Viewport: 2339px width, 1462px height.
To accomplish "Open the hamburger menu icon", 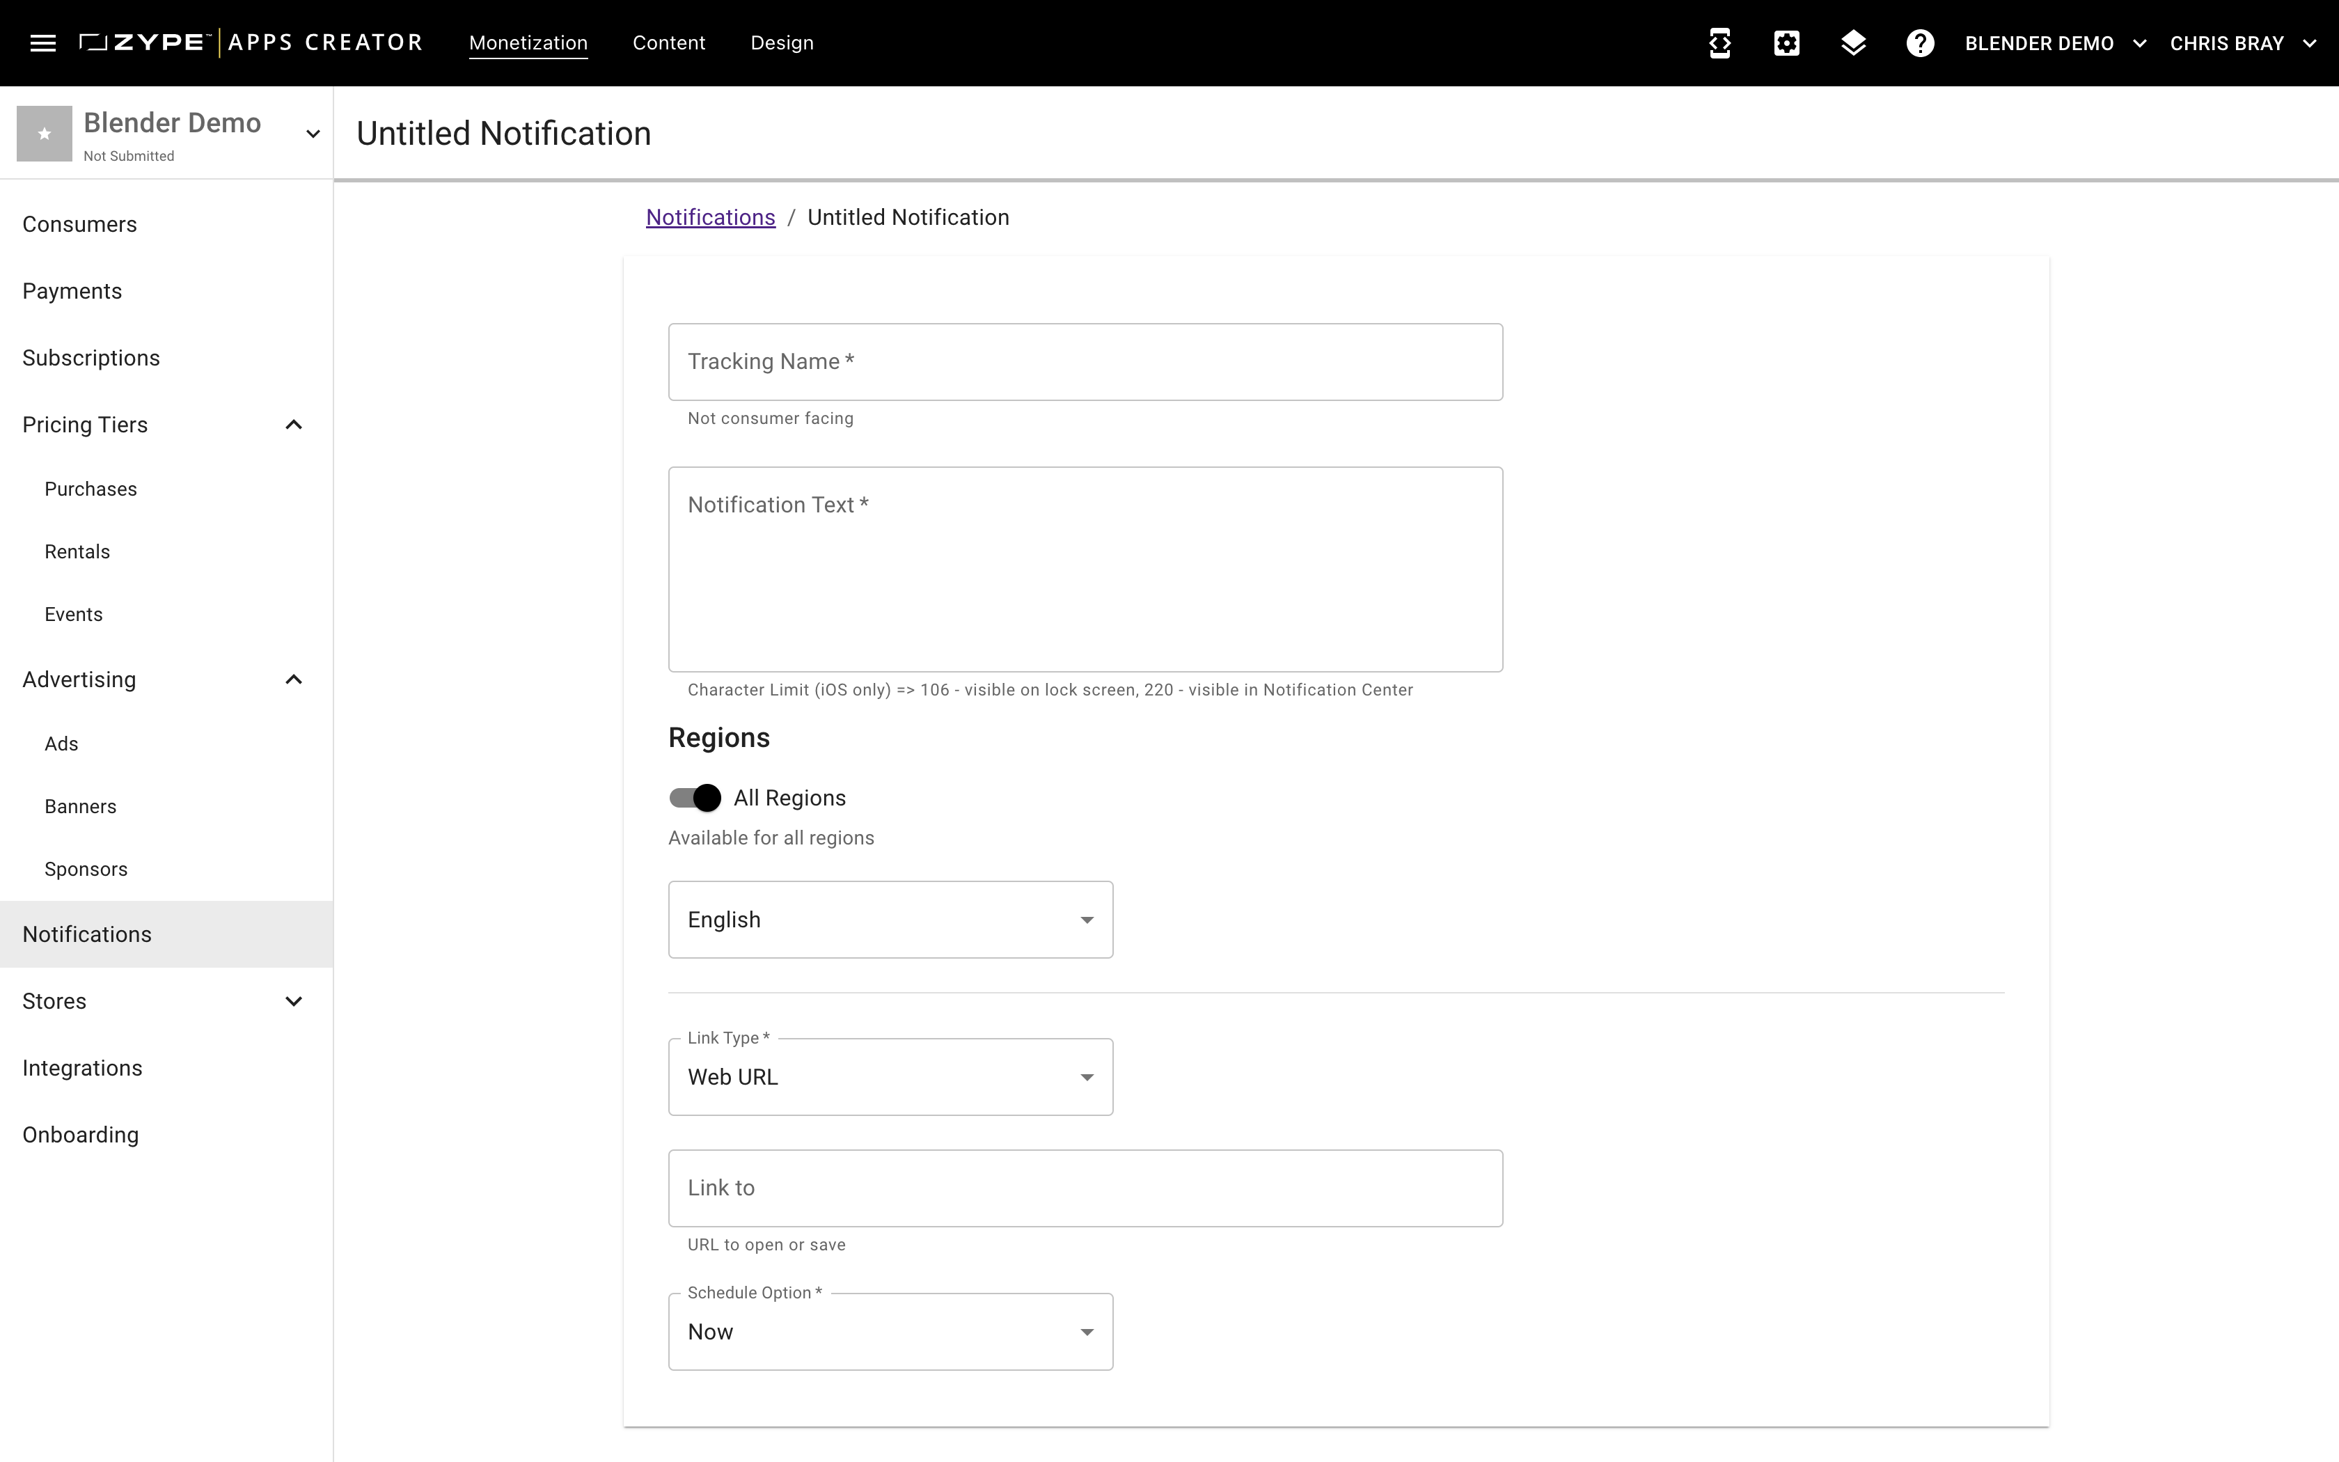I will (42, 42).
